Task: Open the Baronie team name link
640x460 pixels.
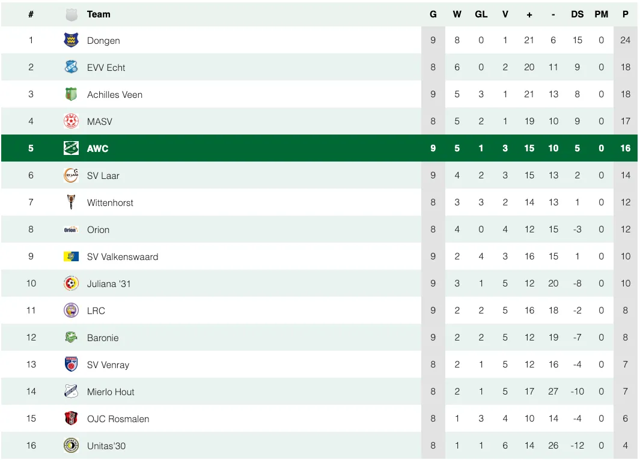Action: (x=103, y=337)
